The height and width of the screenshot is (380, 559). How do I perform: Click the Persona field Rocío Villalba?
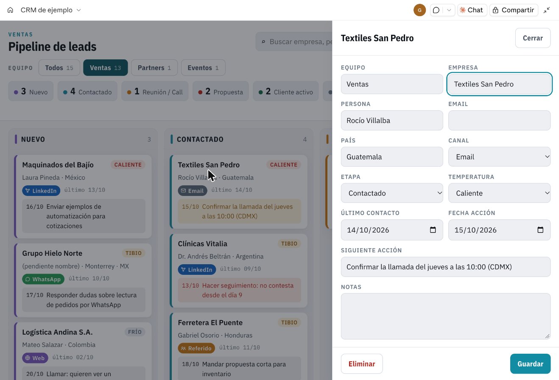click(392, 120)
